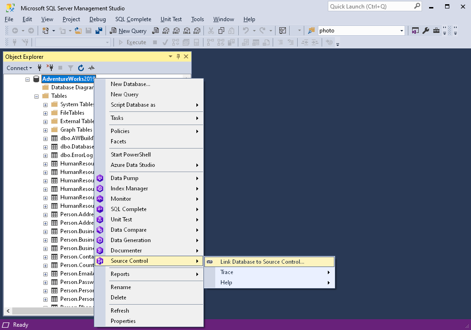Click the Toolbox icon in toolbar
Viewport: 471px width, 330px height.
(x=436, y=31)
